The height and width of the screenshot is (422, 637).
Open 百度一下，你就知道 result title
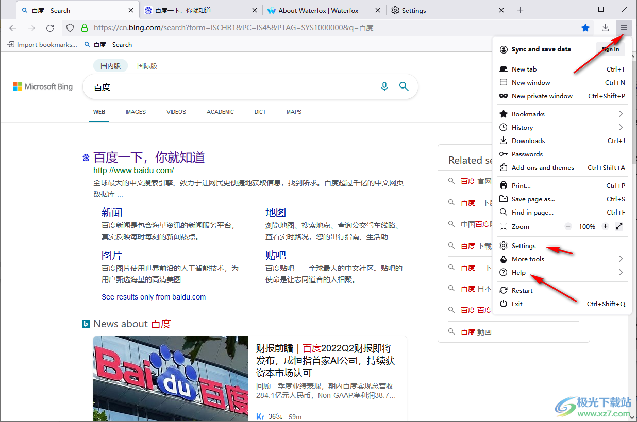[149, 157]
